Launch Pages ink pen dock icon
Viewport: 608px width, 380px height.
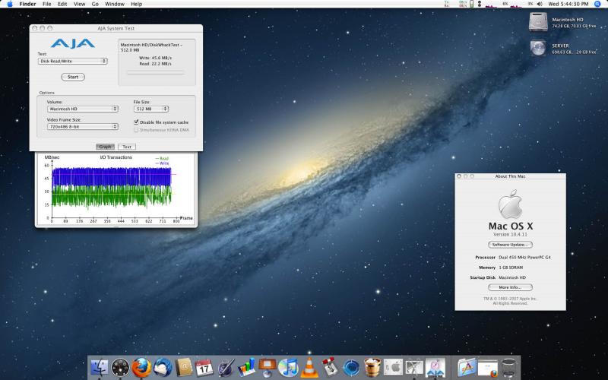coord(226,367)
